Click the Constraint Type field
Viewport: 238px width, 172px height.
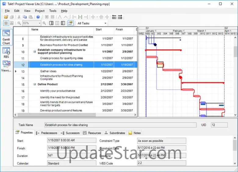coord(161,141)
